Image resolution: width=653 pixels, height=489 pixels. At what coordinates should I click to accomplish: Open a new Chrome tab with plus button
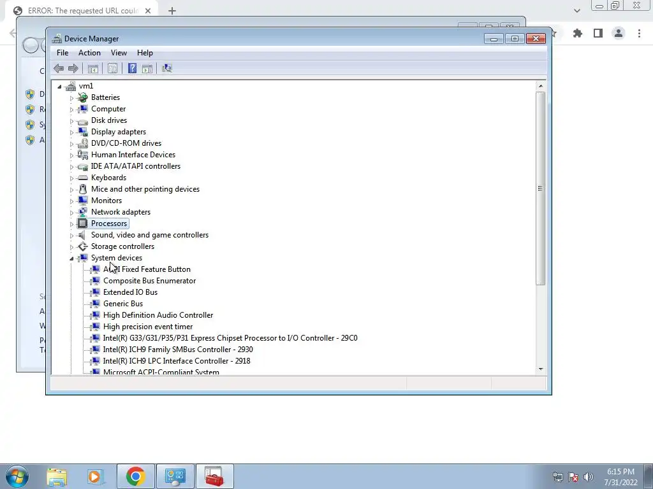click(x=172, y=11)
